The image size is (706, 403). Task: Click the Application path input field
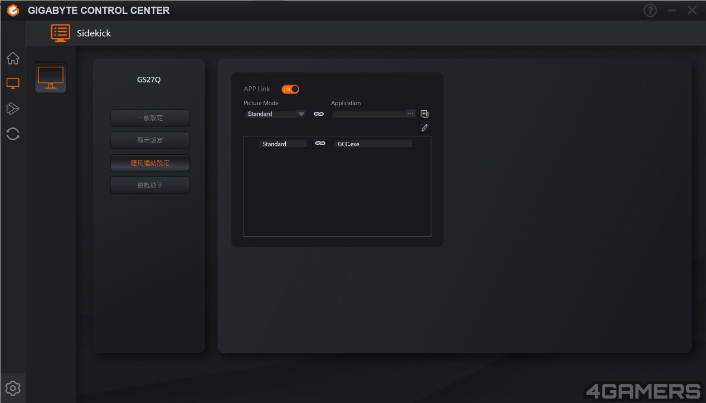pyautogui.click(x=369, y=114)
